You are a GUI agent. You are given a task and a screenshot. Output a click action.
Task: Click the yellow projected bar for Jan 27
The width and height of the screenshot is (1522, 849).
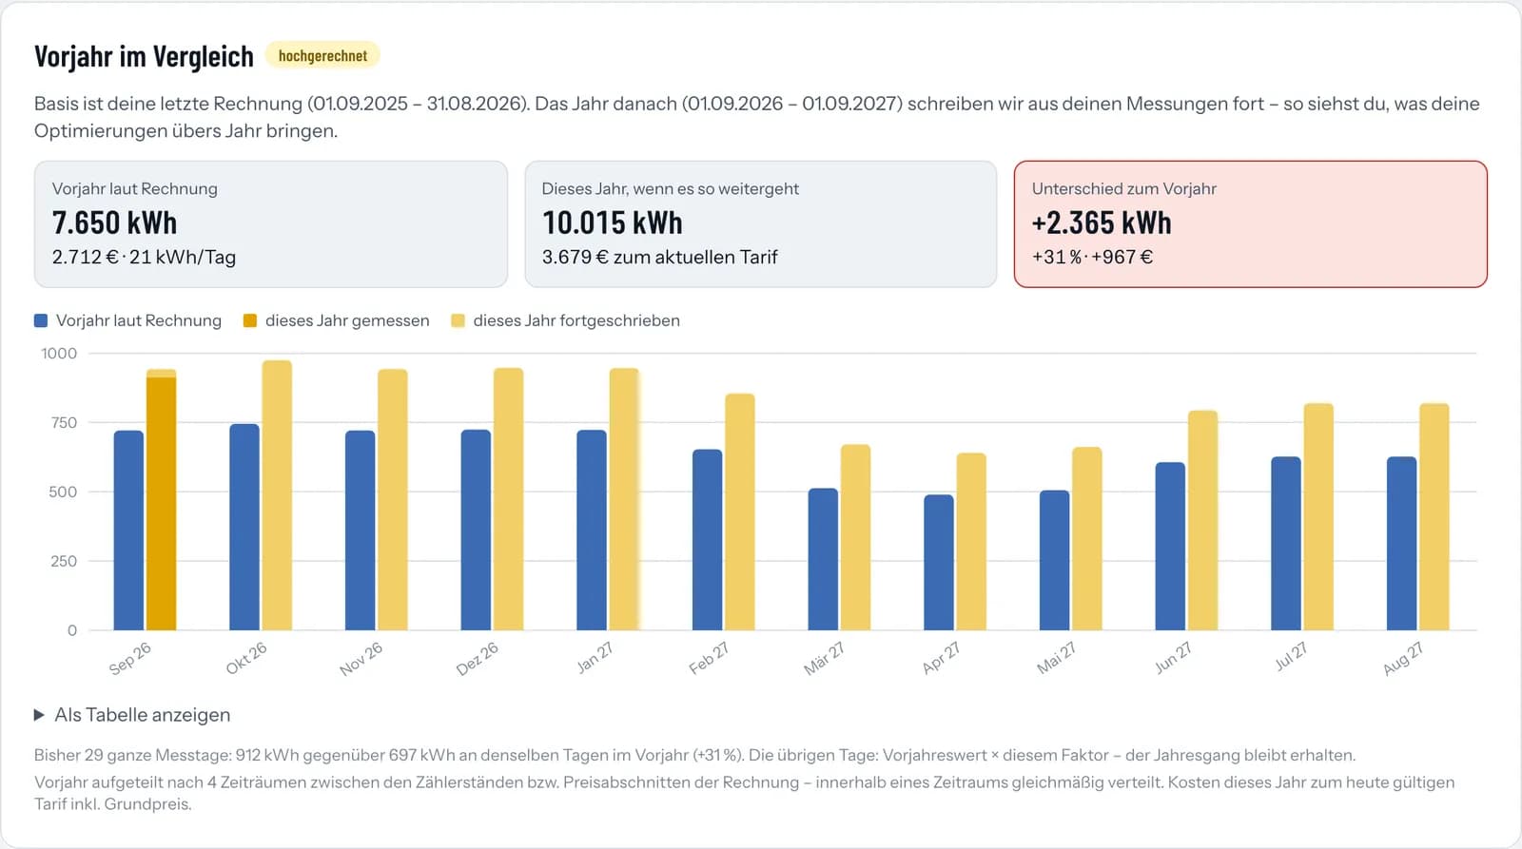click(x=624, y=499)
